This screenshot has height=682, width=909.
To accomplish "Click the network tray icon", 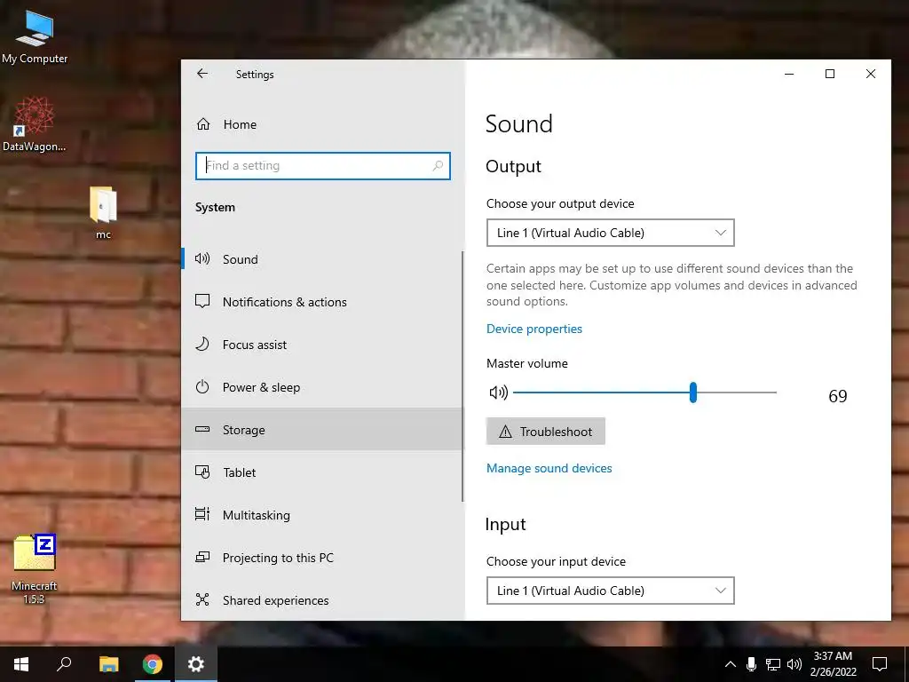I will pyautogui.click(x=773, y=664).
